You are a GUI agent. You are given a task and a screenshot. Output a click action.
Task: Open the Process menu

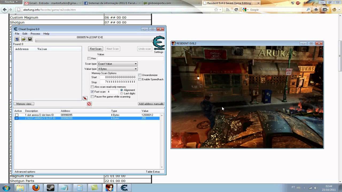pos(35,34)
